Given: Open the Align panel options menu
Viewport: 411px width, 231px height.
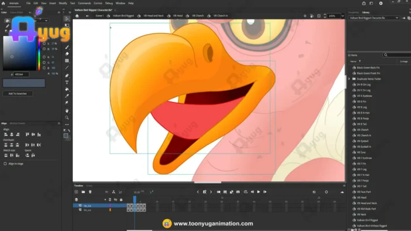Looking at the screenshot, I should point(59,123).
